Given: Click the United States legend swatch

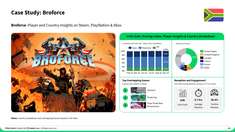Looking at the screenshot, I should coord(202,51).
